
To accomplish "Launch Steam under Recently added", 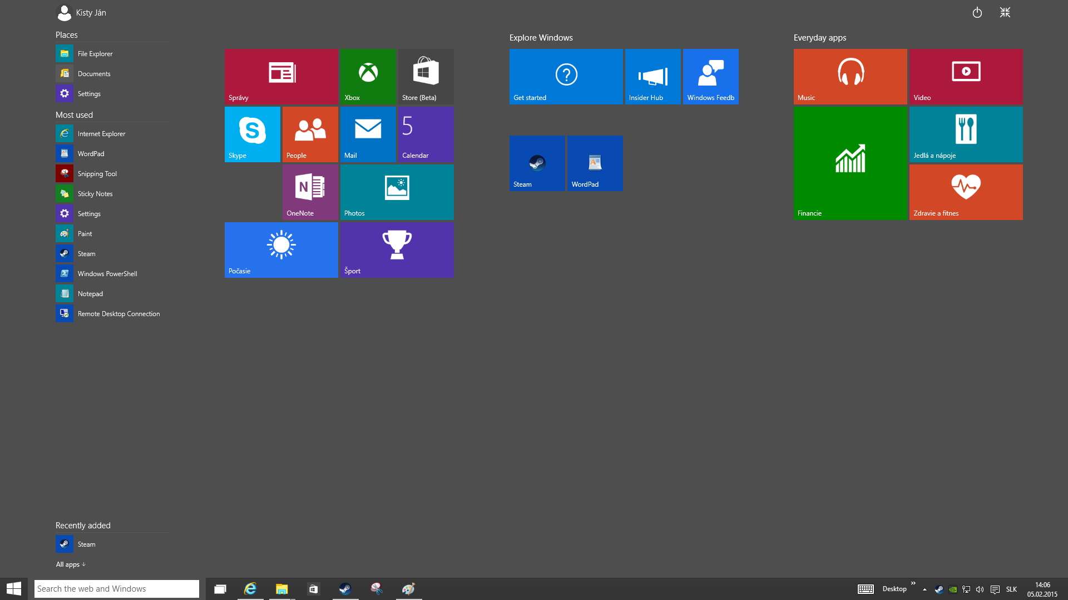I will pyautogui.click(x=112, y=544).
